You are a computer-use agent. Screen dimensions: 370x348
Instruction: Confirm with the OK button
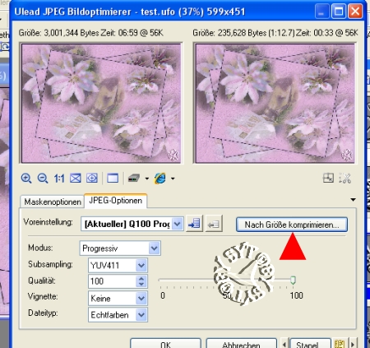[165, 344]
